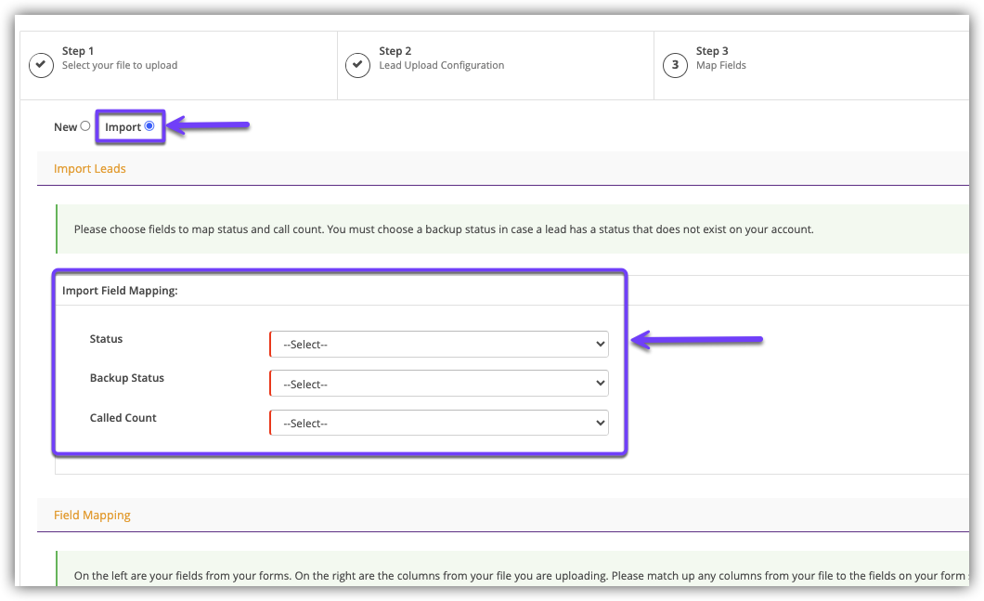Click the Step 1 checkmark circle icon
Screen dimensions: 984x601
pos(41,65)
